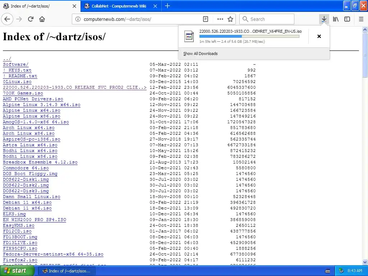Download DOS Boot Floppy.img
The height and width of the screenshot is (276, 368).
coord(30,174)
